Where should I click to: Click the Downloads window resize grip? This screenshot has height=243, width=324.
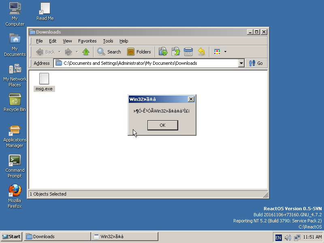tap(265, 195)
